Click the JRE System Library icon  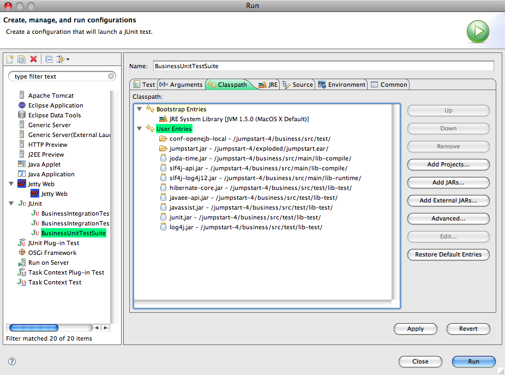point(163,119)
